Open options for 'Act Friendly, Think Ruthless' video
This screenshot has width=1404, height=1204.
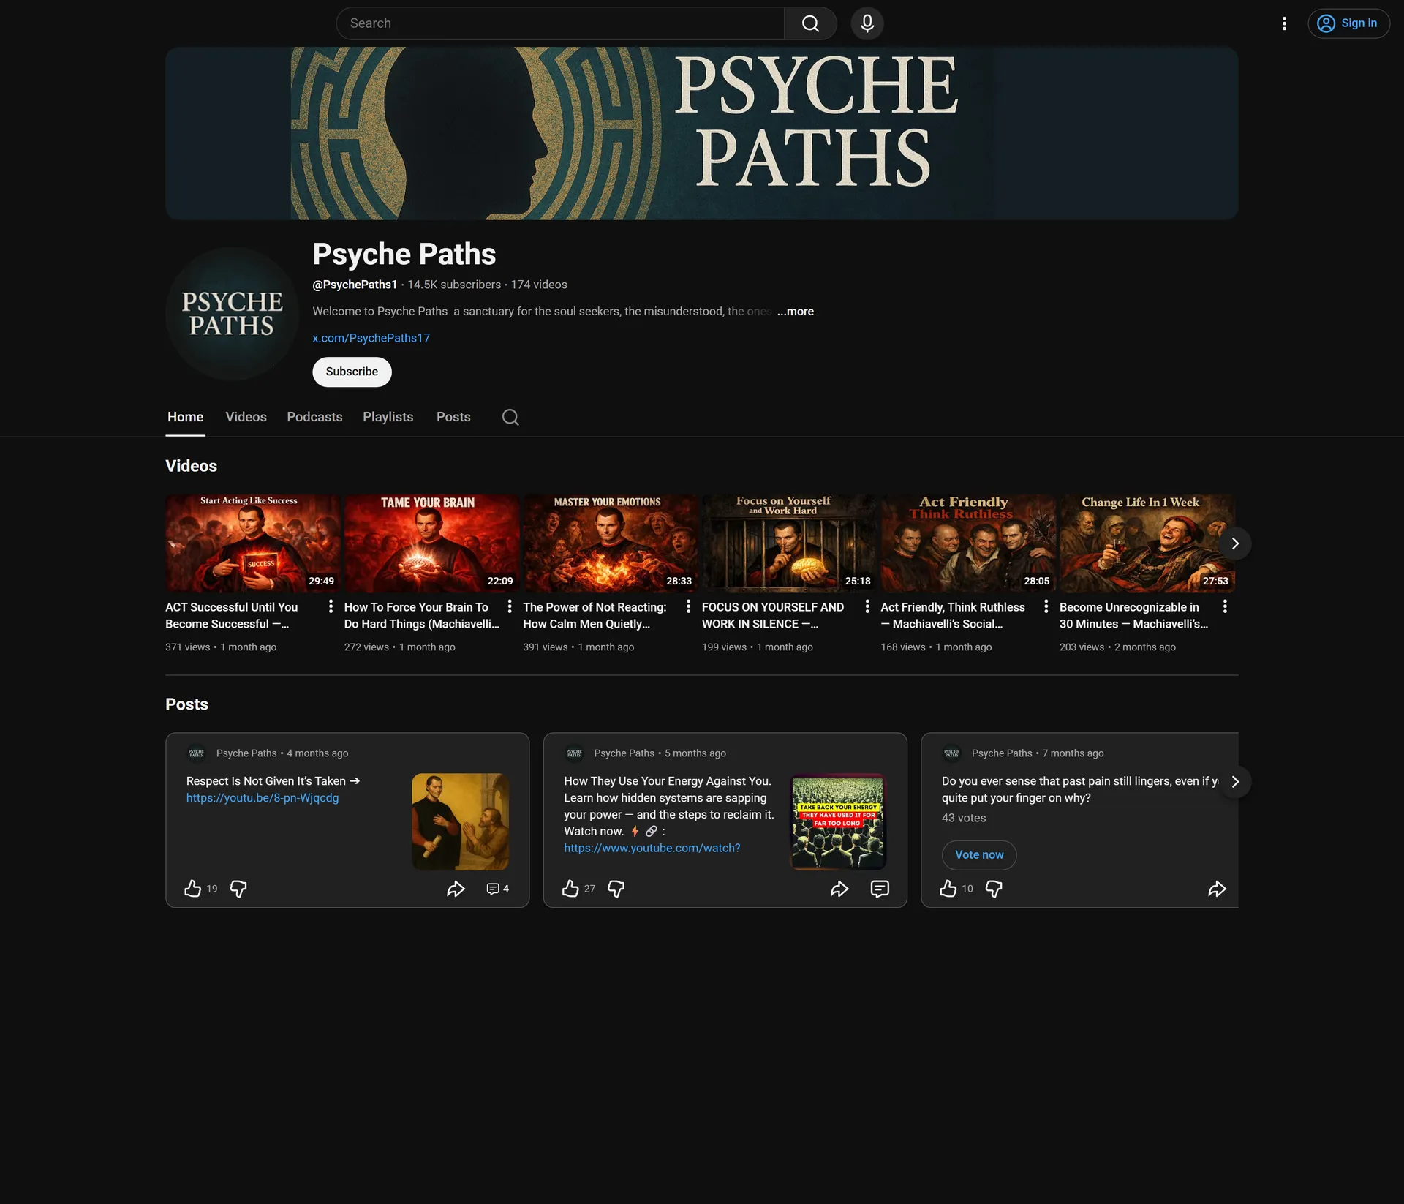click(1046, 606)
